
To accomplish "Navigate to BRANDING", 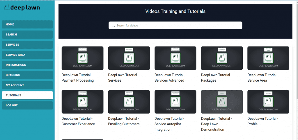I will coord(27,75).
